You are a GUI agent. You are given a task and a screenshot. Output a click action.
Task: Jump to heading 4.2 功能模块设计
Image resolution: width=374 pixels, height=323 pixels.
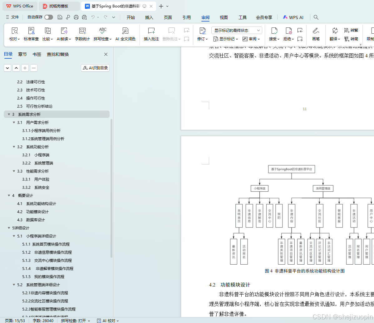click(x=33, y=212)
